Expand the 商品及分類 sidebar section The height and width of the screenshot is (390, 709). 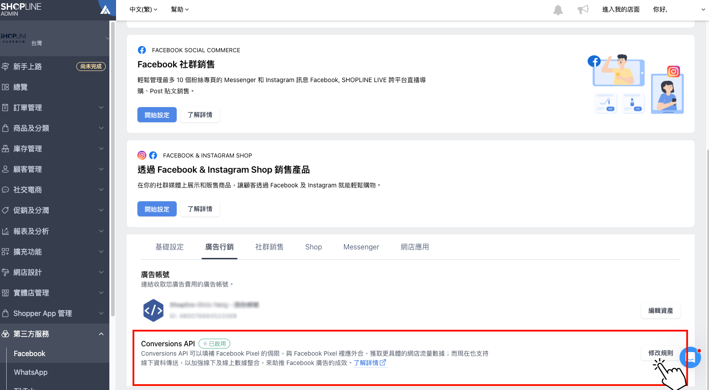(x=101, y=128)
